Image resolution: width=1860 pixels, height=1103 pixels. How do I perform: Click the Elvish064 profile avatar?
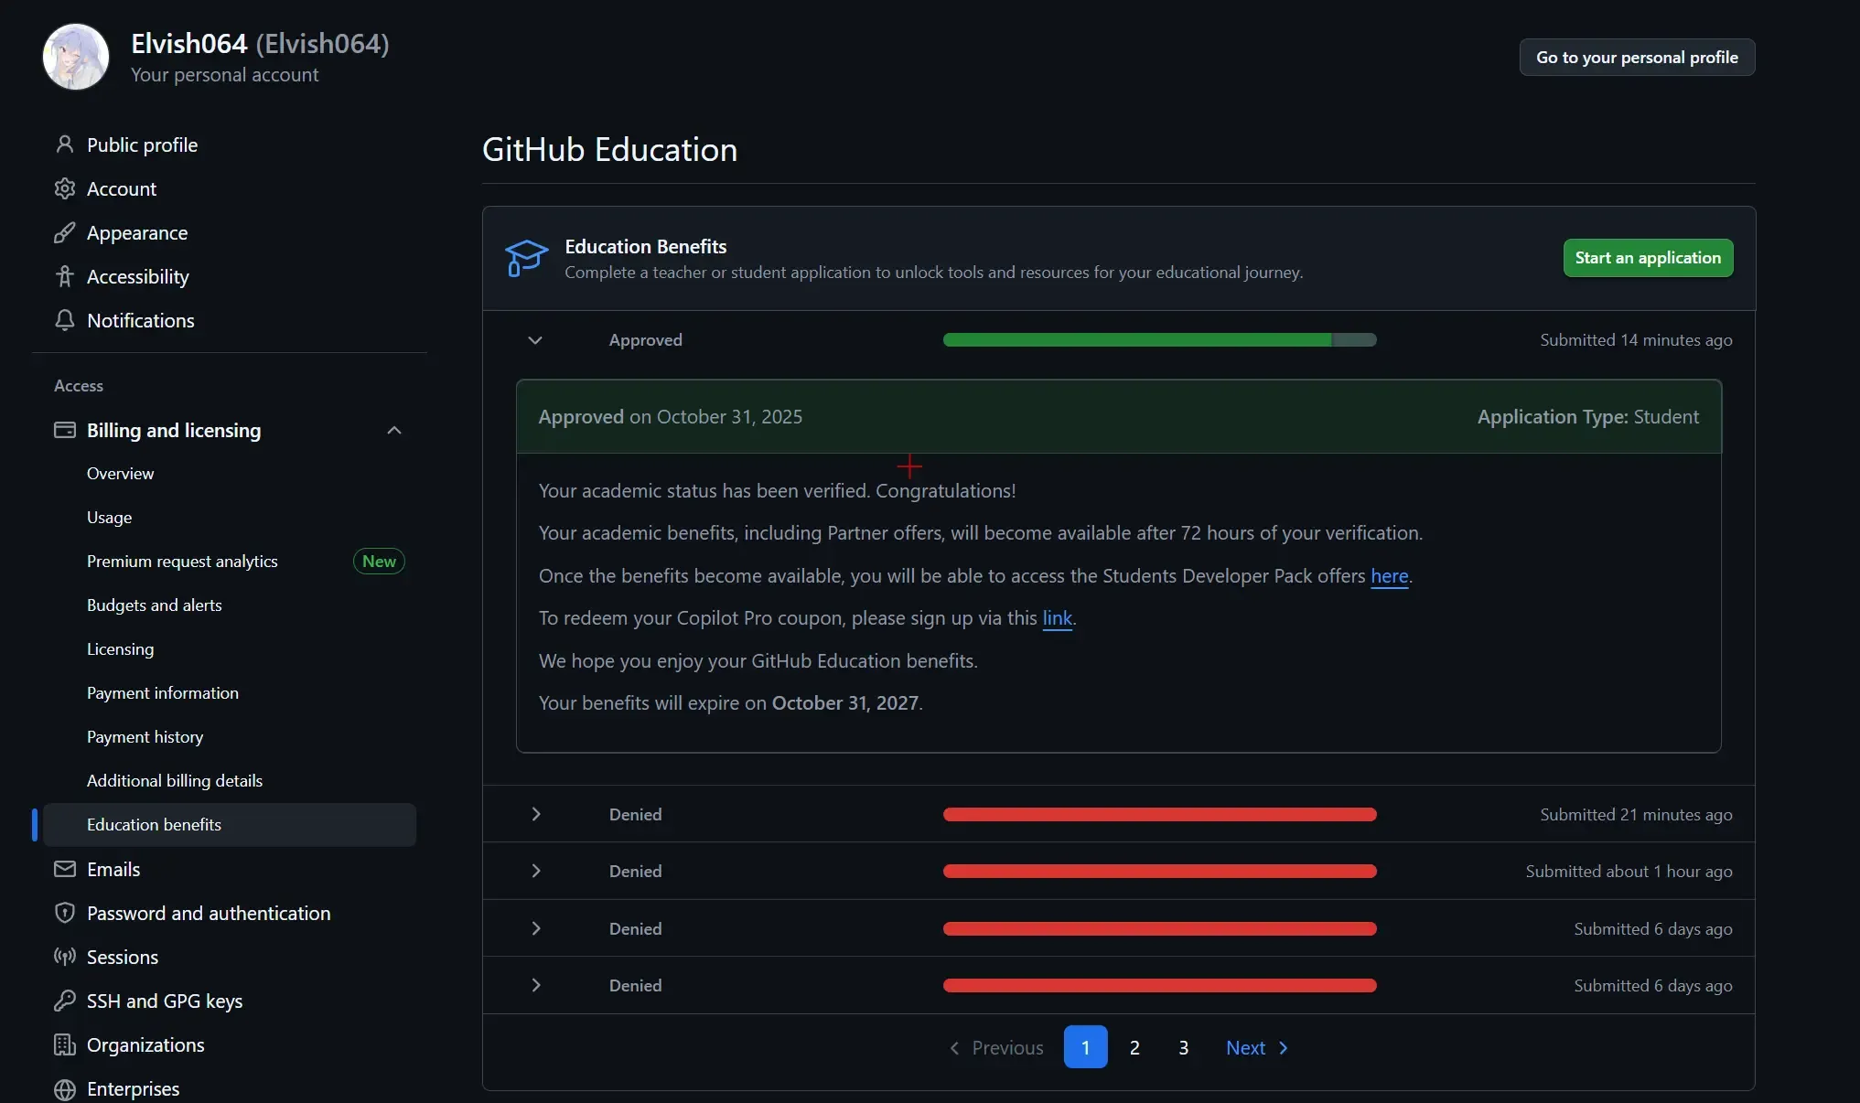pos(75,56)
